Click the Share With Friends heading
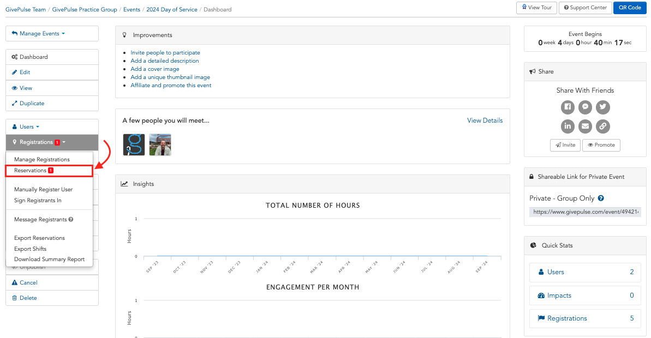This screenshot has width=651, height=338. (585, 90)
